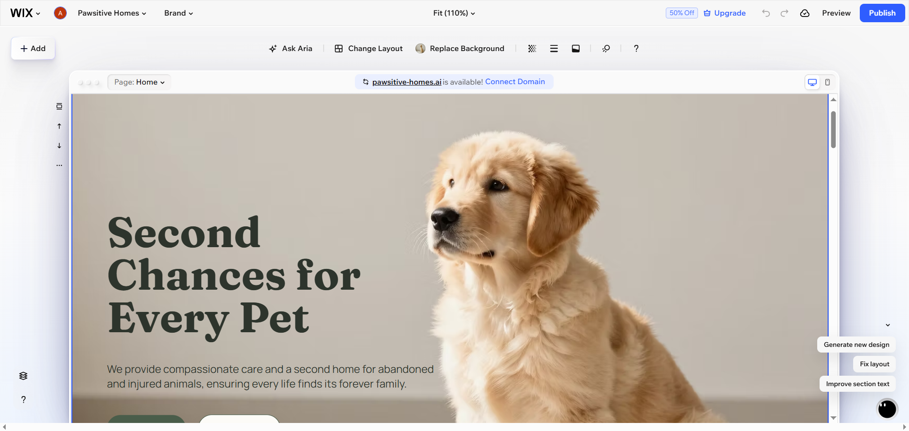Image resolution: width=909 pixels, height=431 pixels.
Task: Click Change Layout
Action: tap(369, 48)
